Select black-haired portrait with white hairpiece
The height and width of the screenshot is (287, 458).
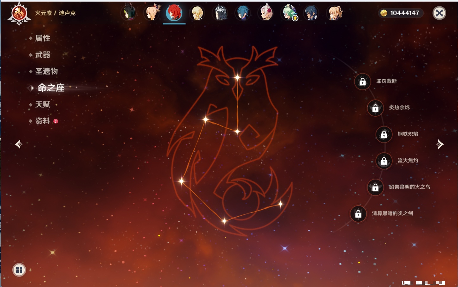pos(220,13)
